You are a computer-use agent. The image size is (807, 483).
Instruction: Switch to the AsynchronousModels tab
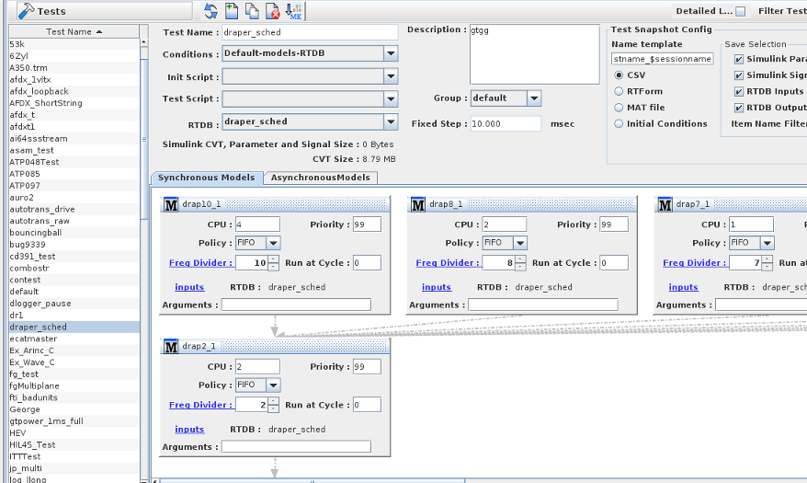pos(321,178)
